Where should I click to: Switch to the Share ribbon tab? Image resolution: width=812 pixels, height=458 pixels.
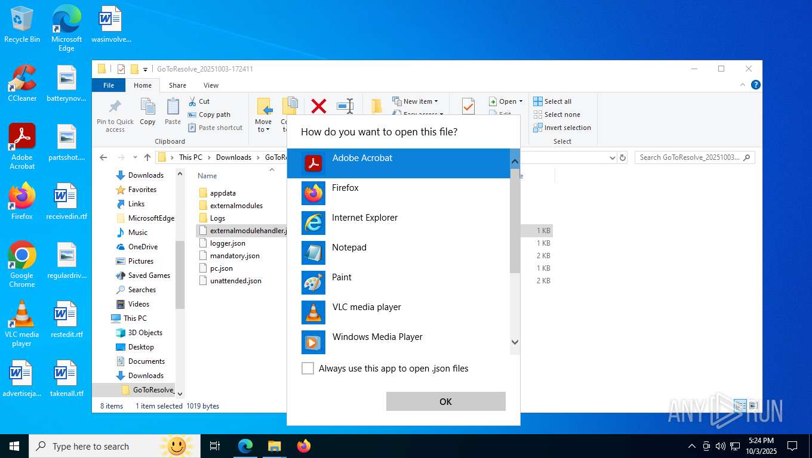click(x=177, y=85)
